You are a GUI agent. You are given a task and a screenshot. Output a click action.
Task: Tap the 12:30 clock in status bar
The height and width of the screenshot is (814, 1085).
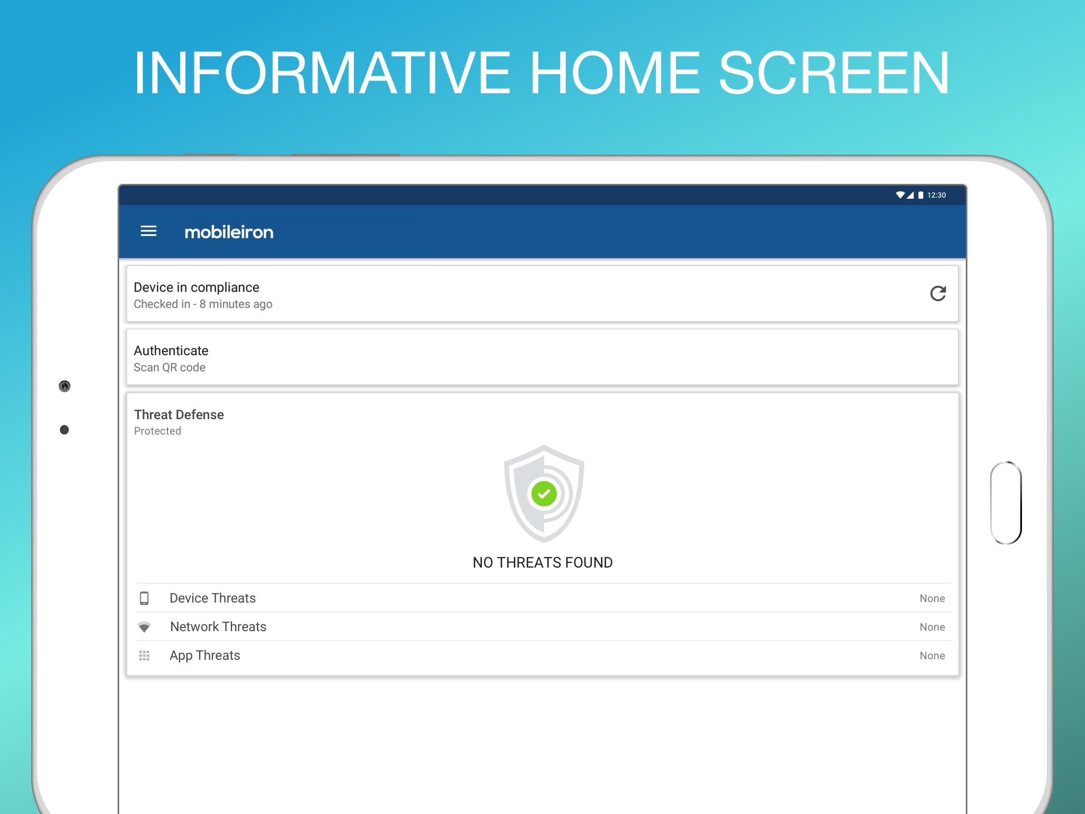pos(937,195)
